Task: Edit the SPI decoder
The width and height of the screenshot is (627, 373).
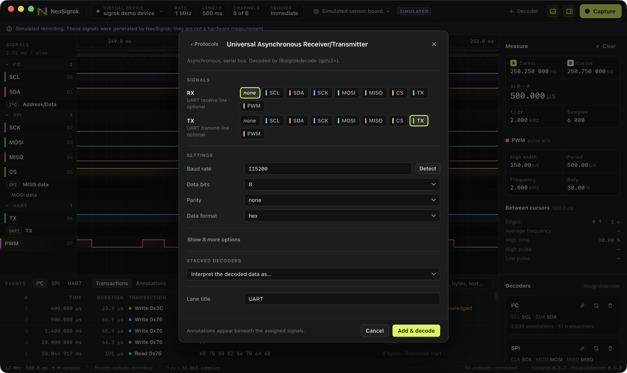Action: pos(582,348)
